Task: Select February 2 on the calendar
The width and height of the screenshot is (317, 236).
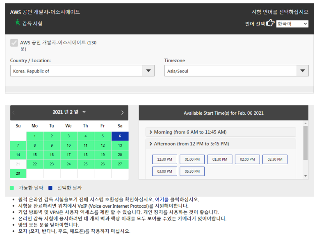Action: click(52, 136)
